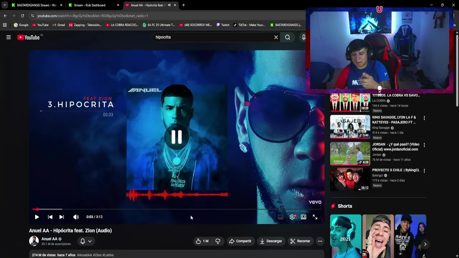Screen dimensions: 459x258
Task: Open the EA FC 25 Ultimate bookmark
Action: click(x=158, y=25)
